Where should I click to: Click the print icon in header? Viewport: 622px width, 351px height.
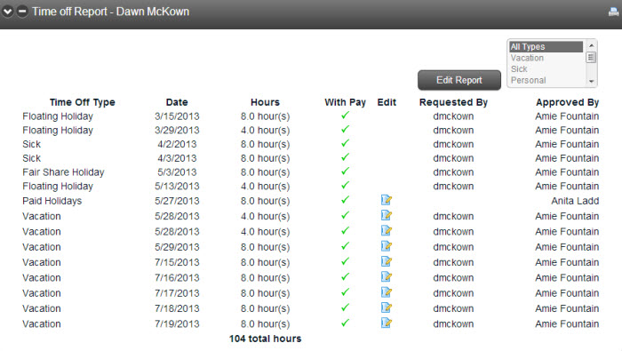point(614,12)
